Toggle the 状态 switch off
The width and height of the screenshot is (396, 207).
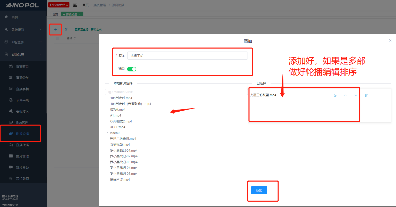coord(132,69)
